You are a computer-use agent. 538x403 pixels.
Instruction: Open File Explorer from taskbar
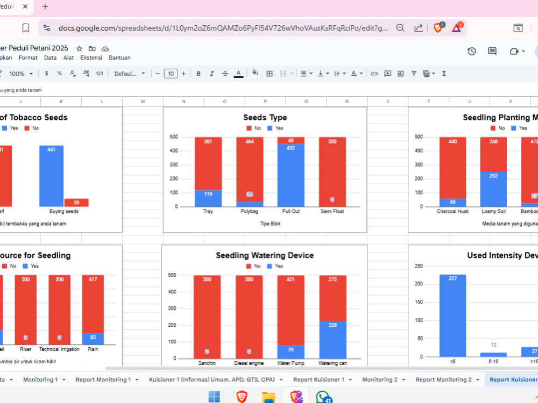pos(268,397)
